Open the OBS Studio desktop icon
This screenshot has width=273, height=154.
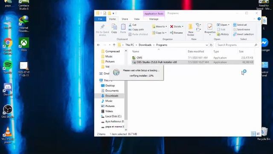click(8, 111)
